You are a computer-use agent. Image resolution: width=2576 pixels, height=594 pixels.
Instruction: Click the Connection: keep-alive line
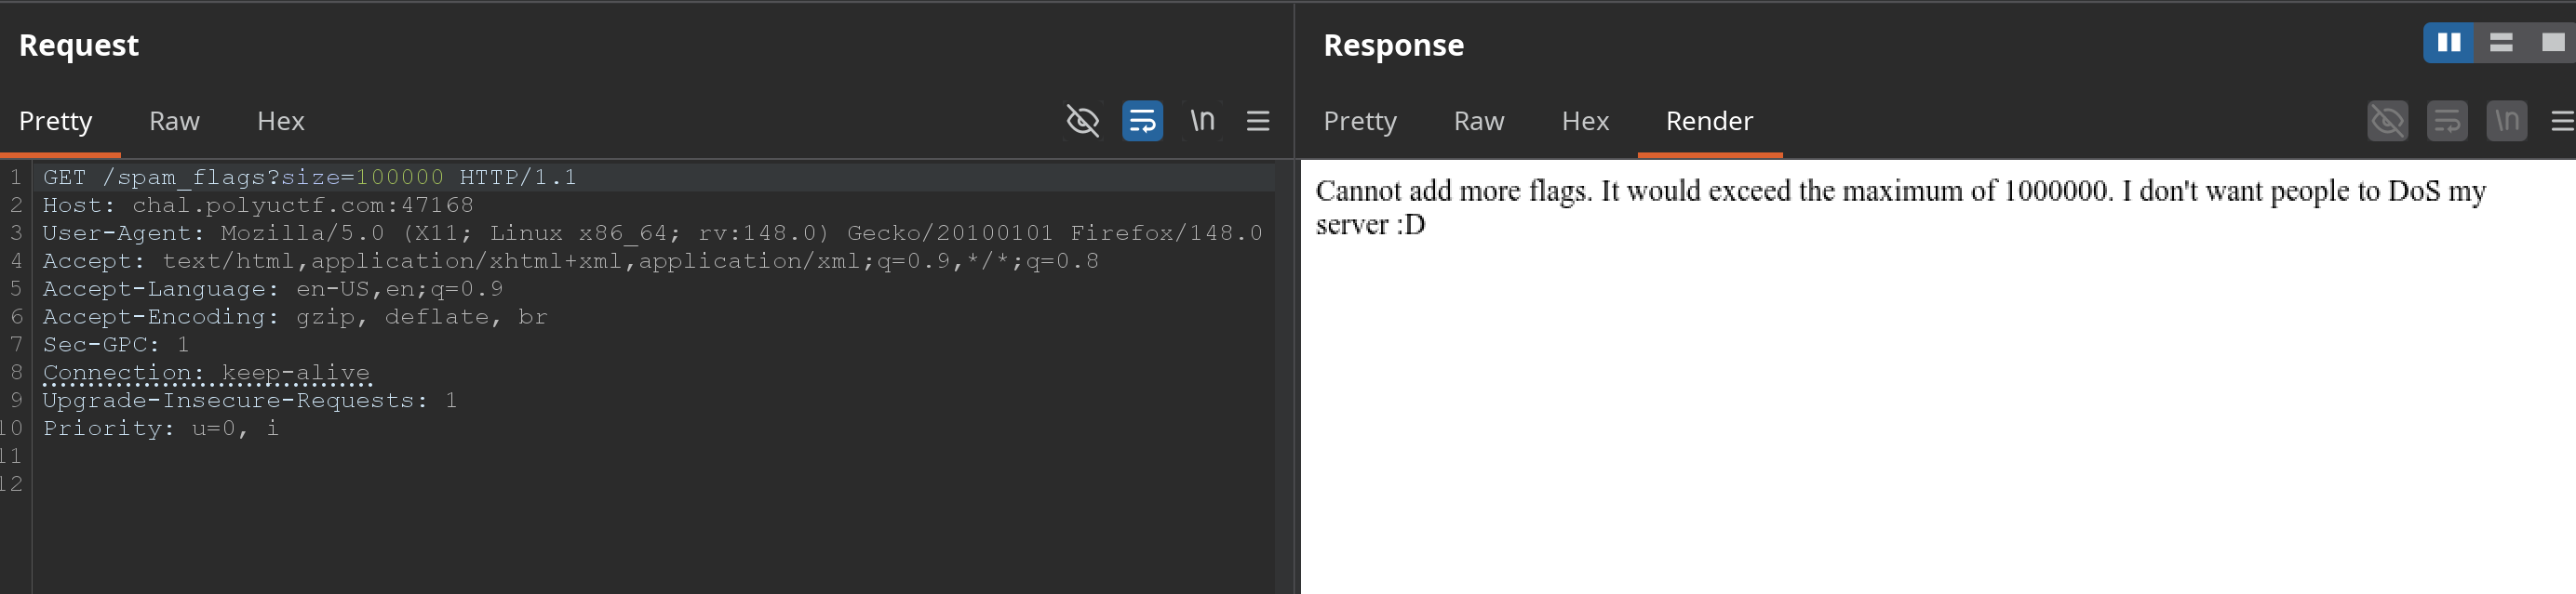coord(206,374)
